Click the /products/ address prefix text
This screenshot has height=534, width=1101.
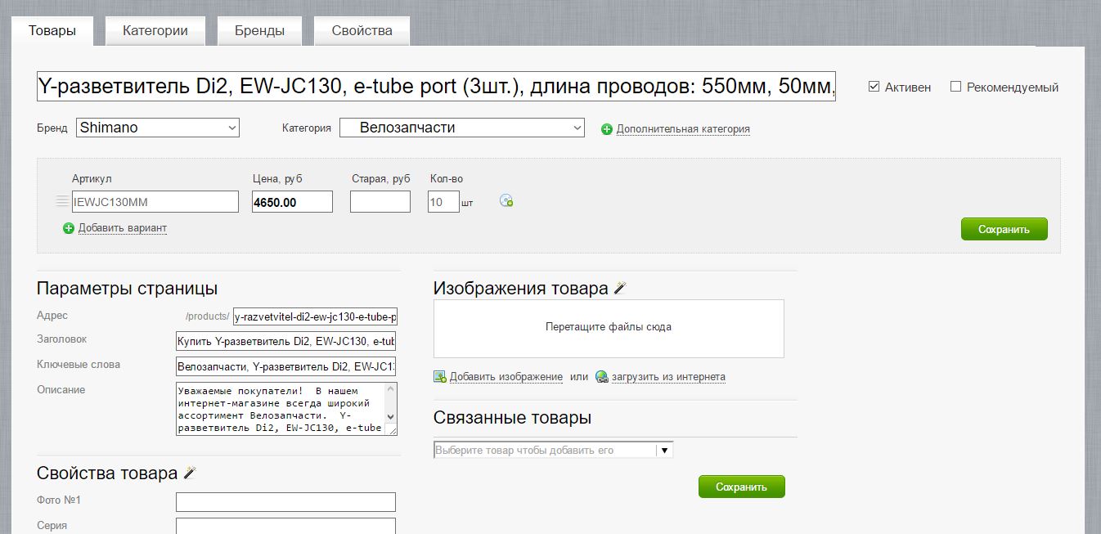[x=207, y=316]
